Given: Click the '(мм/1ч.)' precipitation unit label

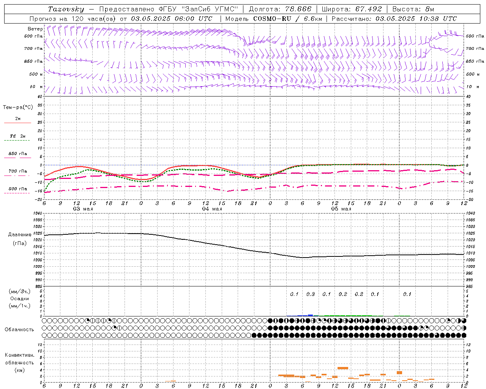Looking at the screenshot, I should (20, 306).
